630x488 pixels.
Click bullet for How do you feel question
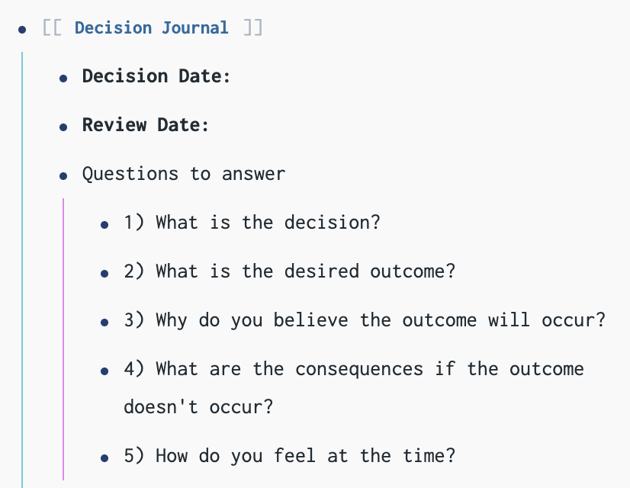pyautogui.click(x=104, y=457)
